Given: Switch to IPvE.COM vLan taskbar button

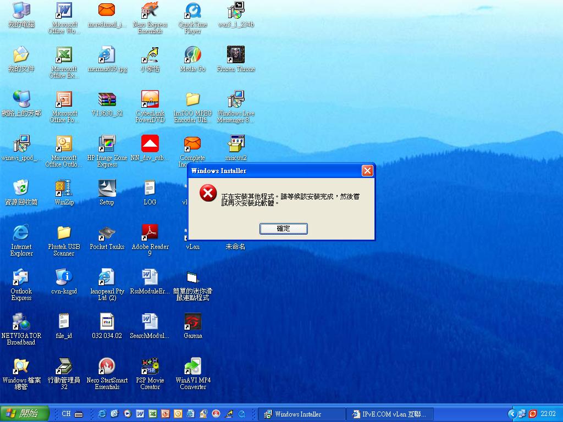Looking at the screenshot, I should tap(391, 414).
